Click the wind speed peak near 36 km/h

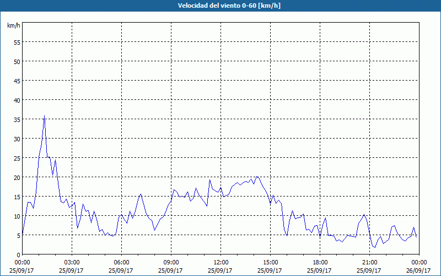click(45, 116)
